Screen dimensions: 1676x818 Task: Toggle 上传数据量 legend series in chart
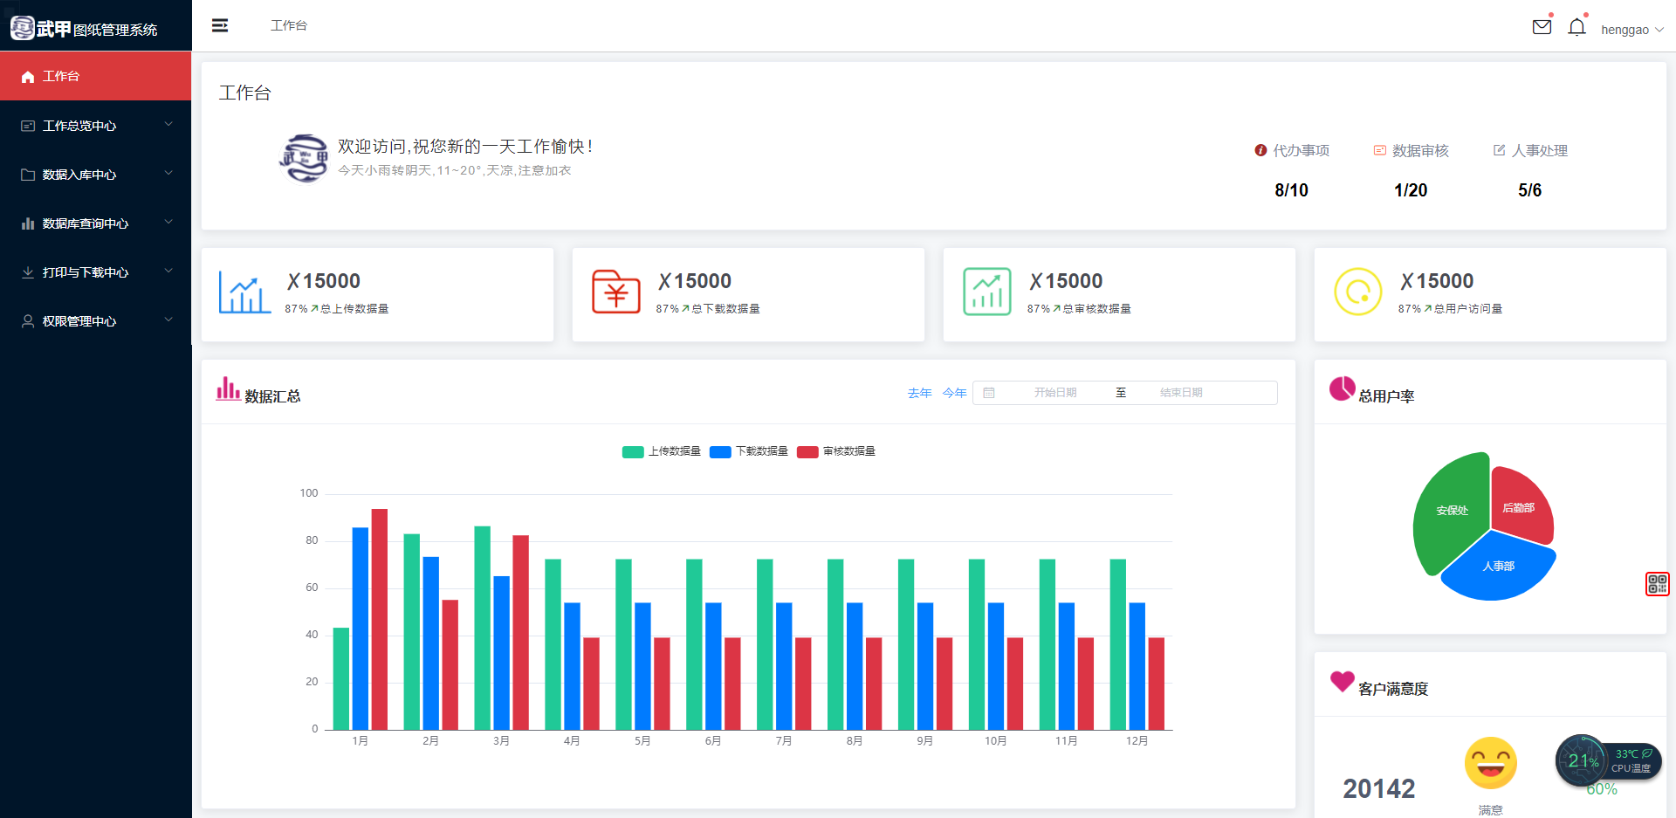(x=662, y=451)
